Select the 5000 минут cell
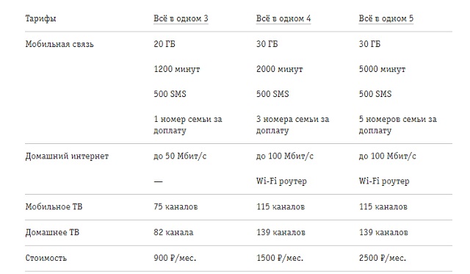 click(x=382, y=69)
